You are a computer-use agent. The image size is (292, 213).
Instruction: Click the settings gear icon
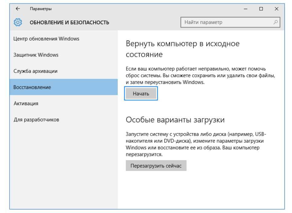[x=18, y=22]
